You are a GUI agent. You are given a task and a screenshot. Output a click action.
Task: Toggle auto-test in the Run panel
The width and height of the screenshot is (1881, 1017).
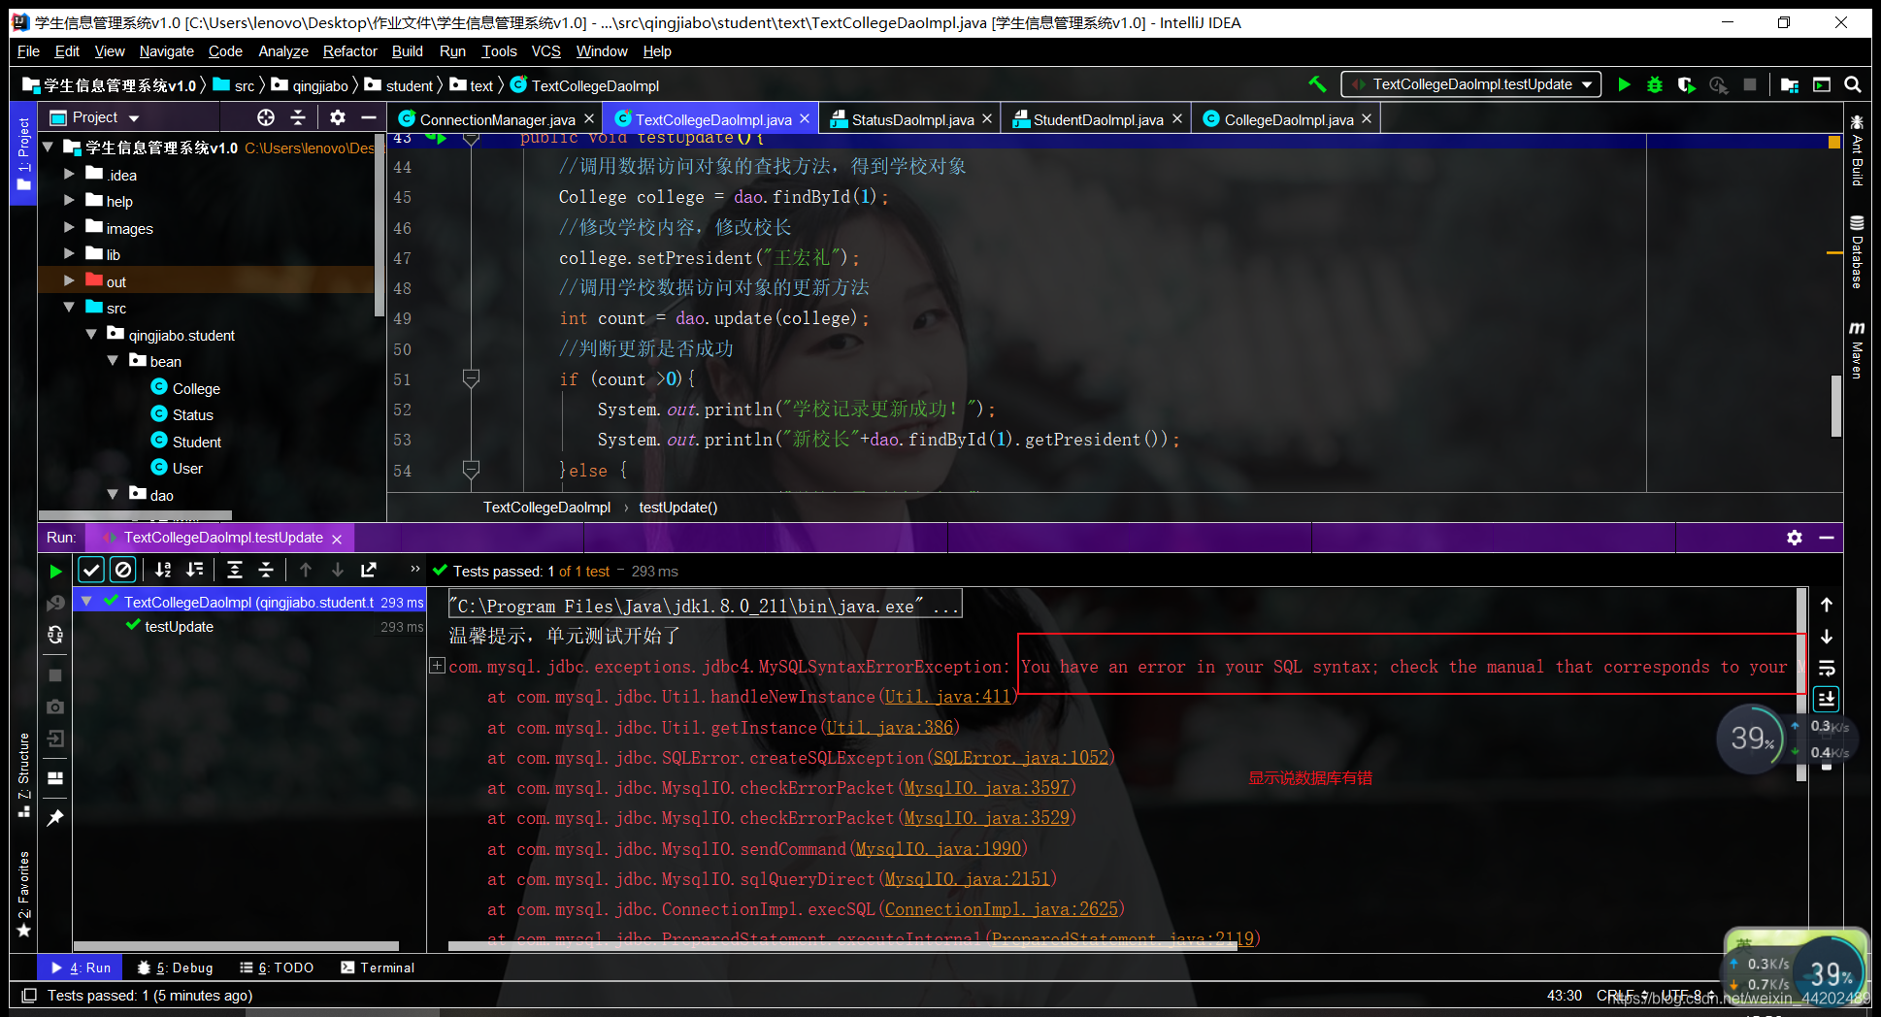(55, 635)
